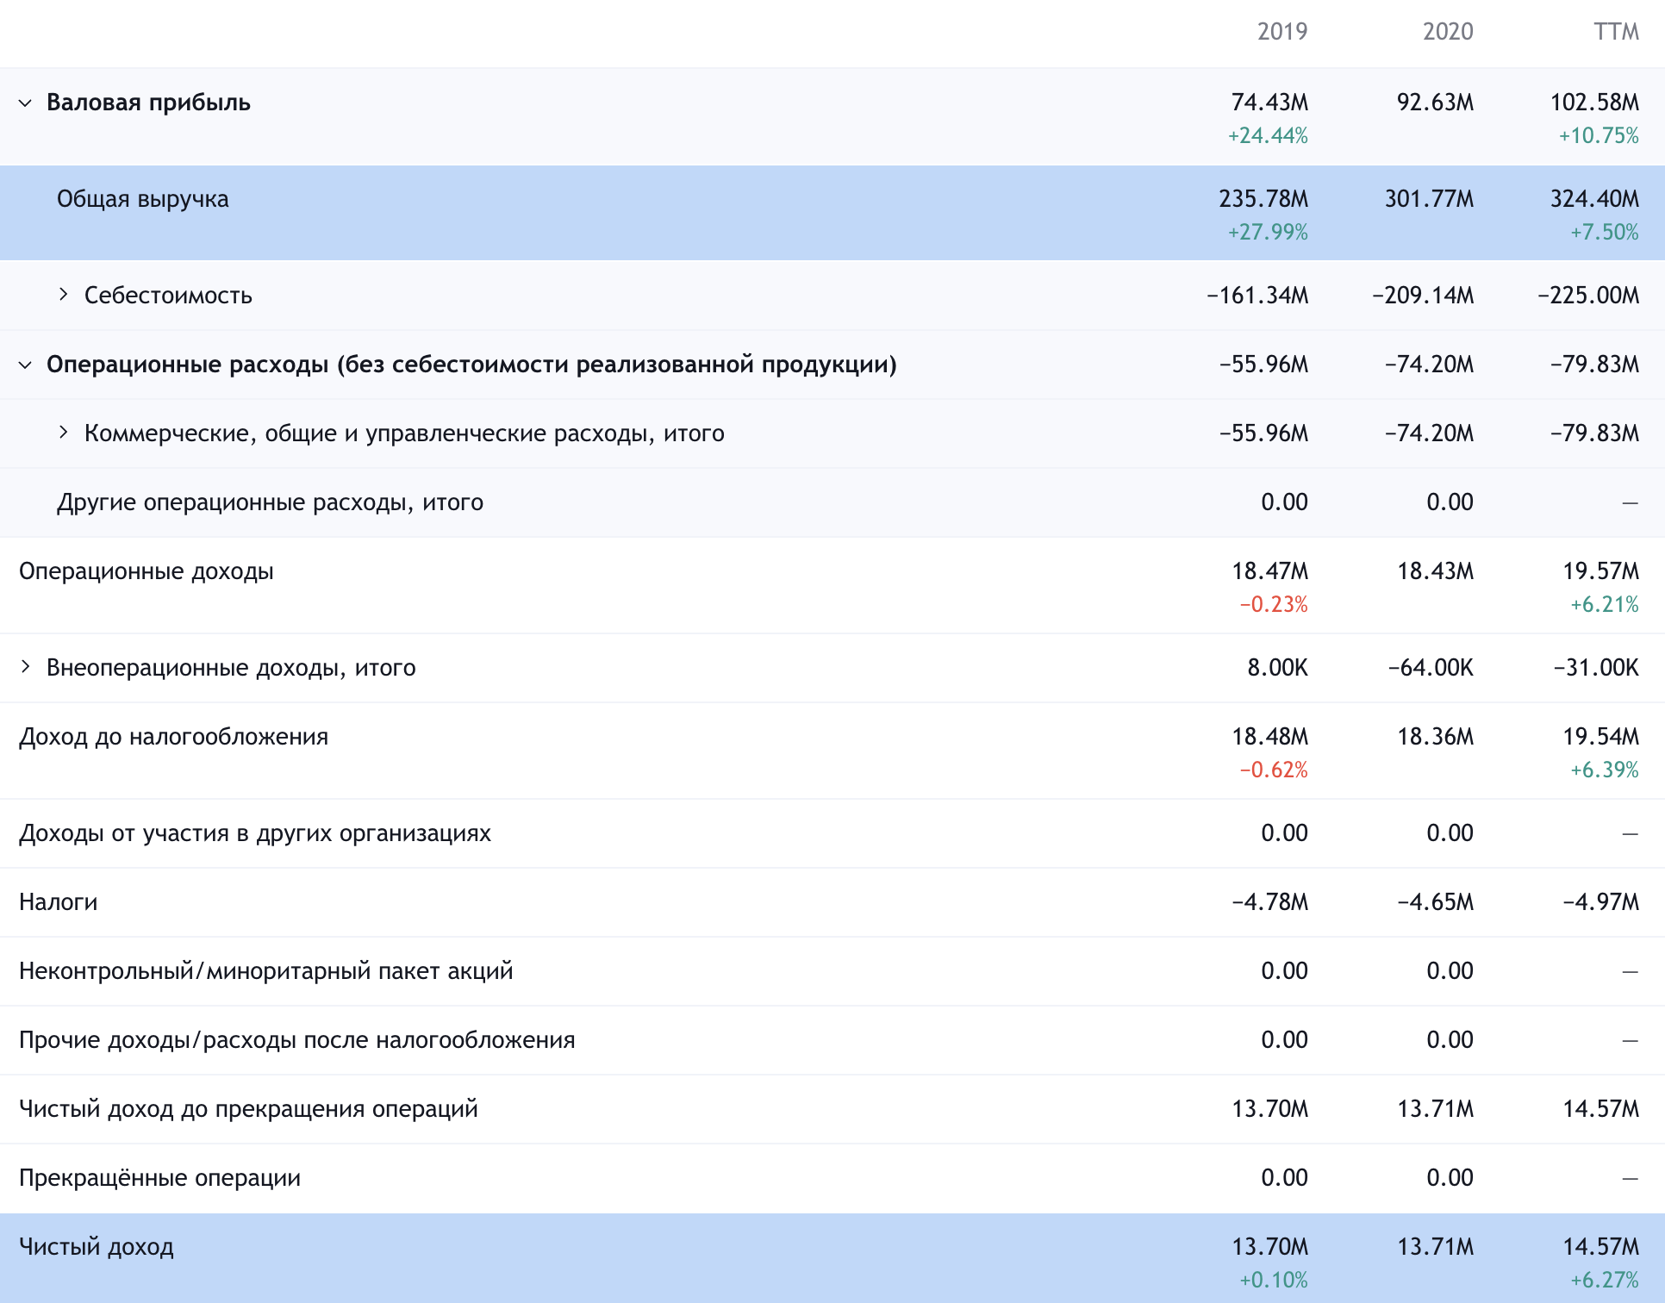Click operating income change −0.23%
This screenshot has height=1303, width=1665.
[1274, 605]
